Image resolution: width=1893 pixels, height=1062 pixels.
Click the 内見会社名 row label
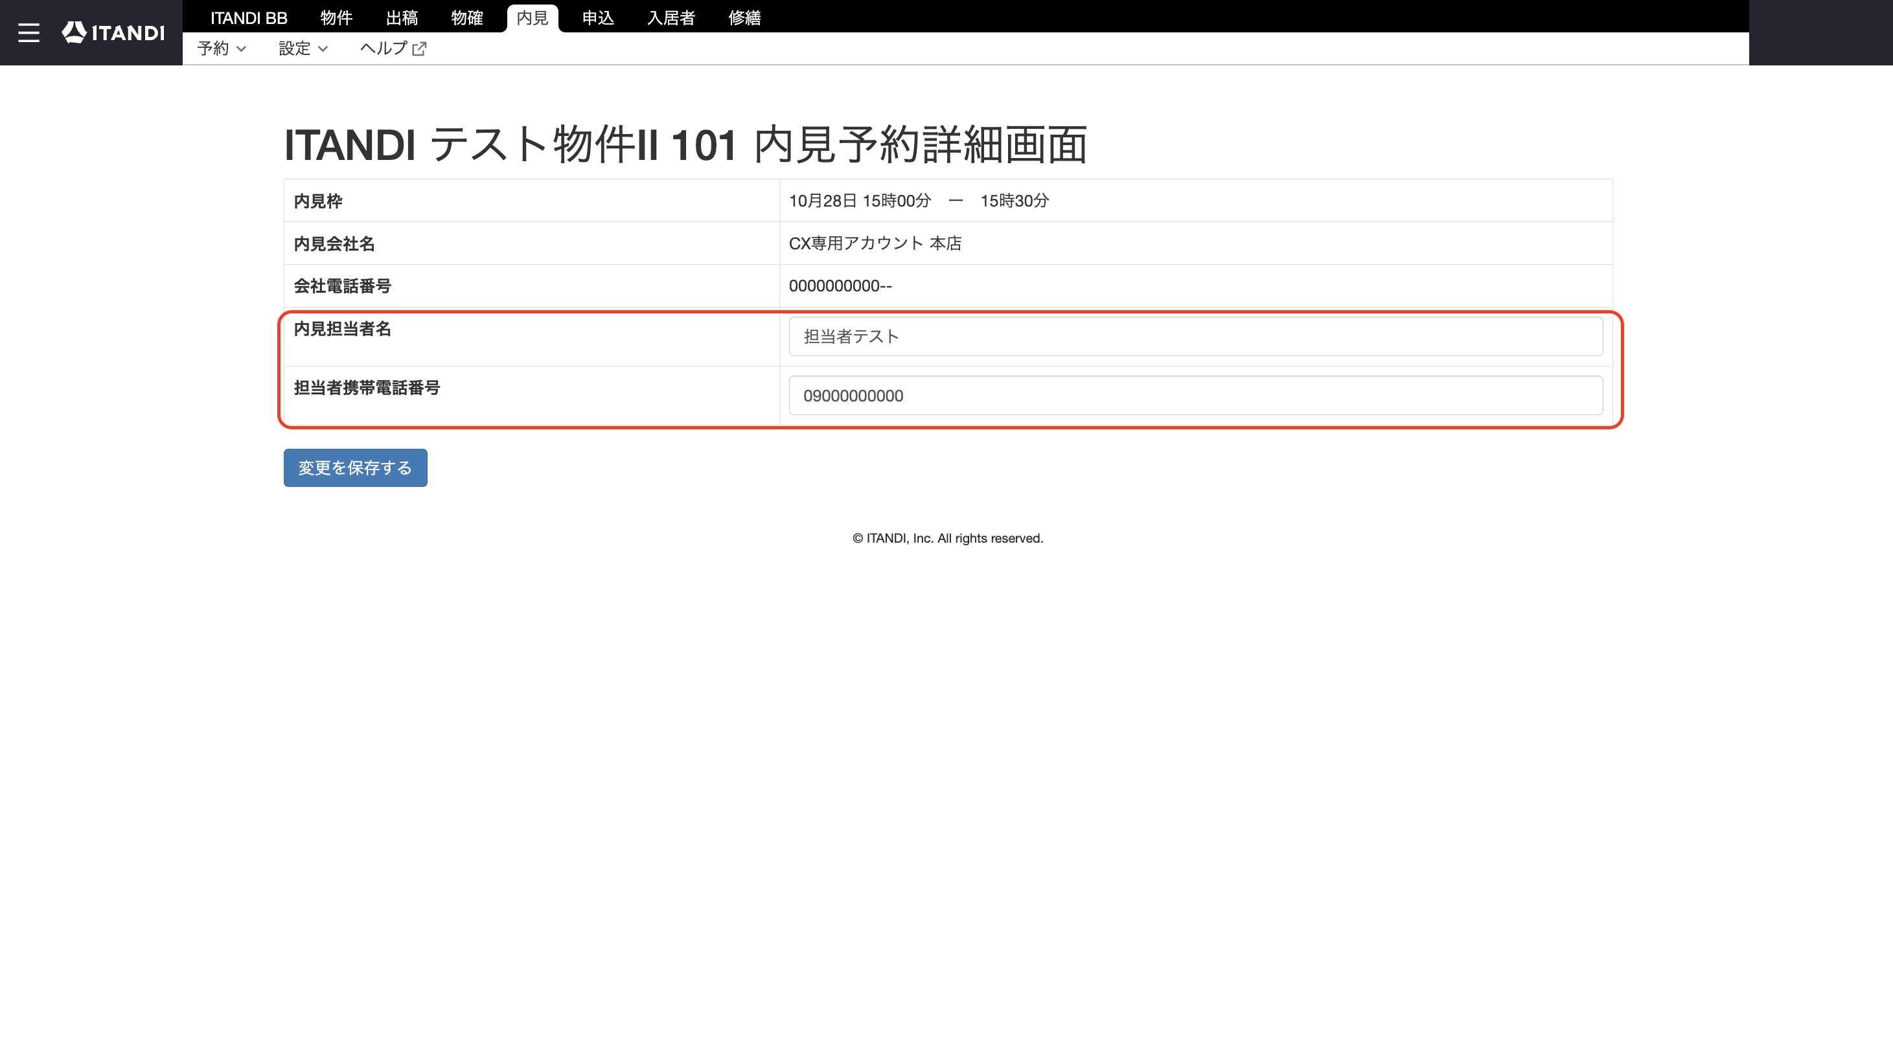pyautogui.click(x=334, y=243)
